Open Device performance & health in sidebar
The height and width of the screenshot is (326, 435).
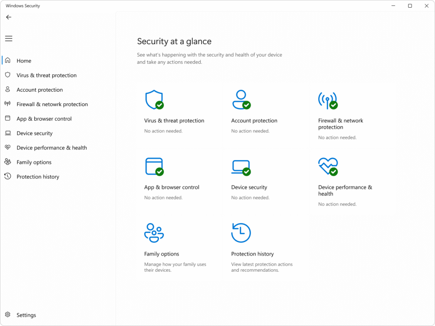pos(51,148)
